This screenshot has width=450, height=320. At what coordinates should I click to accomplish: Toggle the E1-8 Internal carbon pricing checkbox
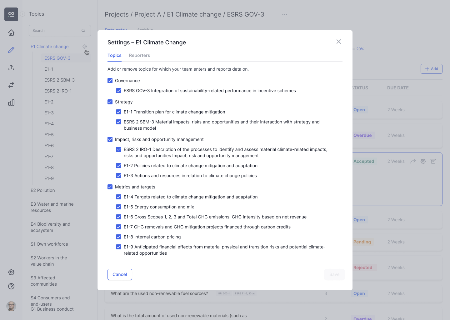119,237
